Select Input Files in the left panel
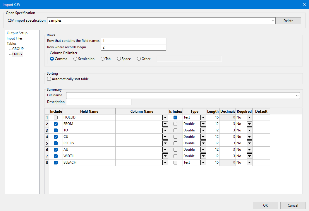This screenshot has height=211, width=309. click(15, 38)
